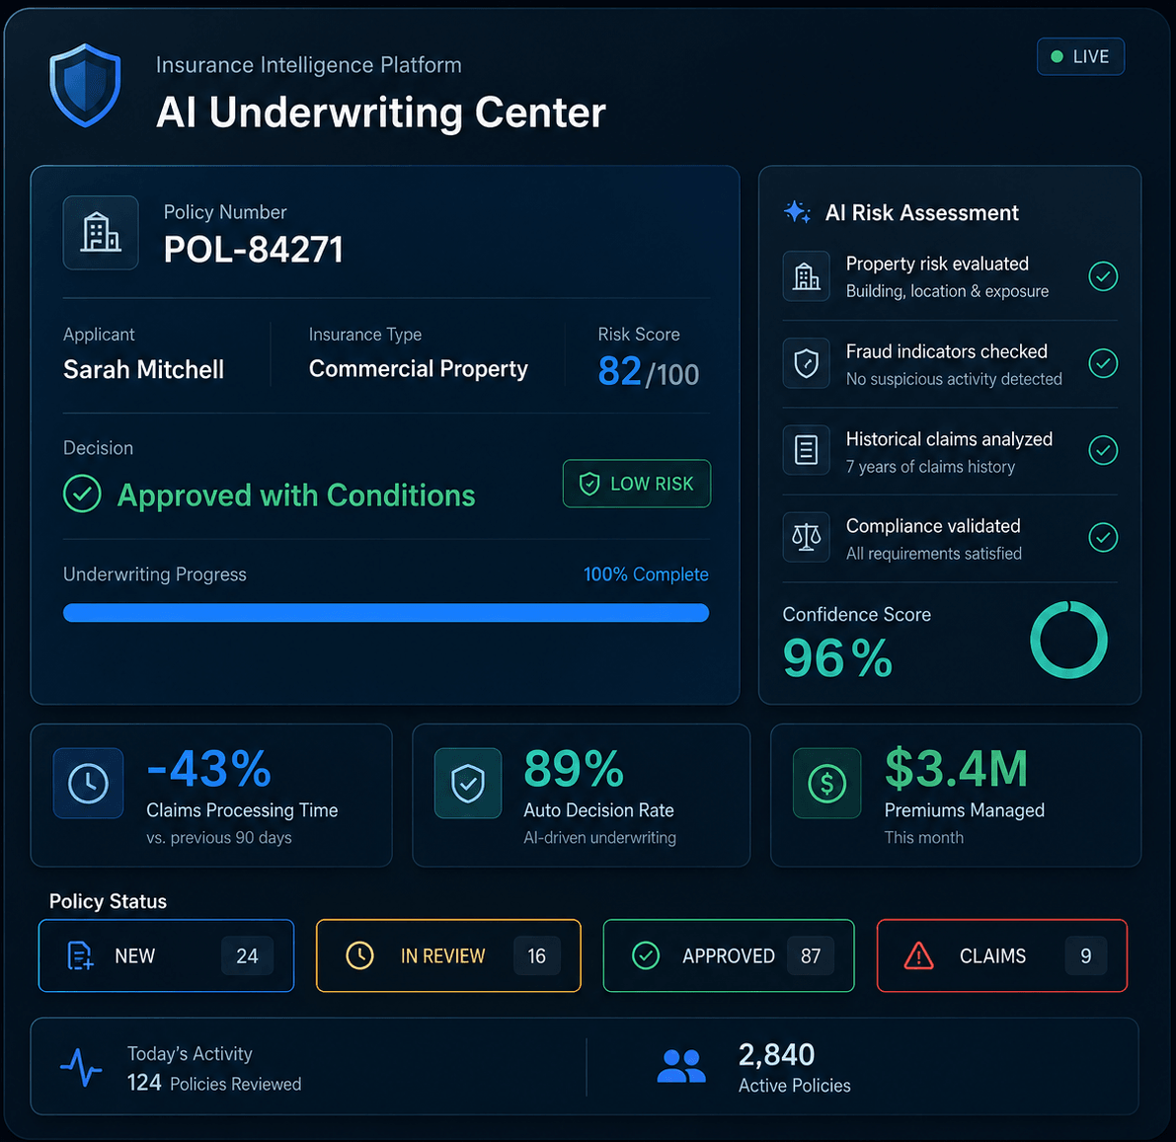This screenshot has height=1142, width=1176.
Task: Click the NEW count badge 24
Action: coord(247,955)
